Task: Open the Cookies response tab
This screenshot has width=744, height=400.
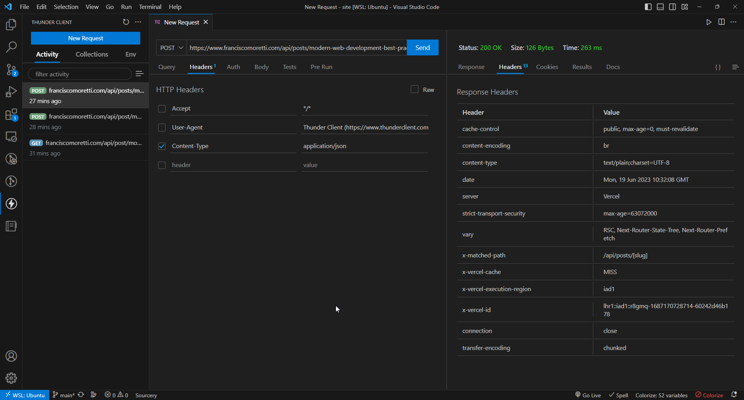Action: (x=547, y=67)
